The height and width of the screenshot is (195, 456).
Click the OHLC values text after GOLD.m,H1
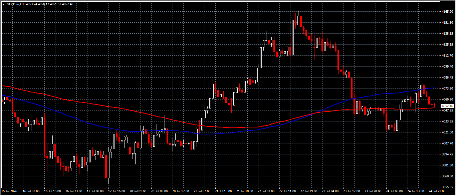pos(49,4)
